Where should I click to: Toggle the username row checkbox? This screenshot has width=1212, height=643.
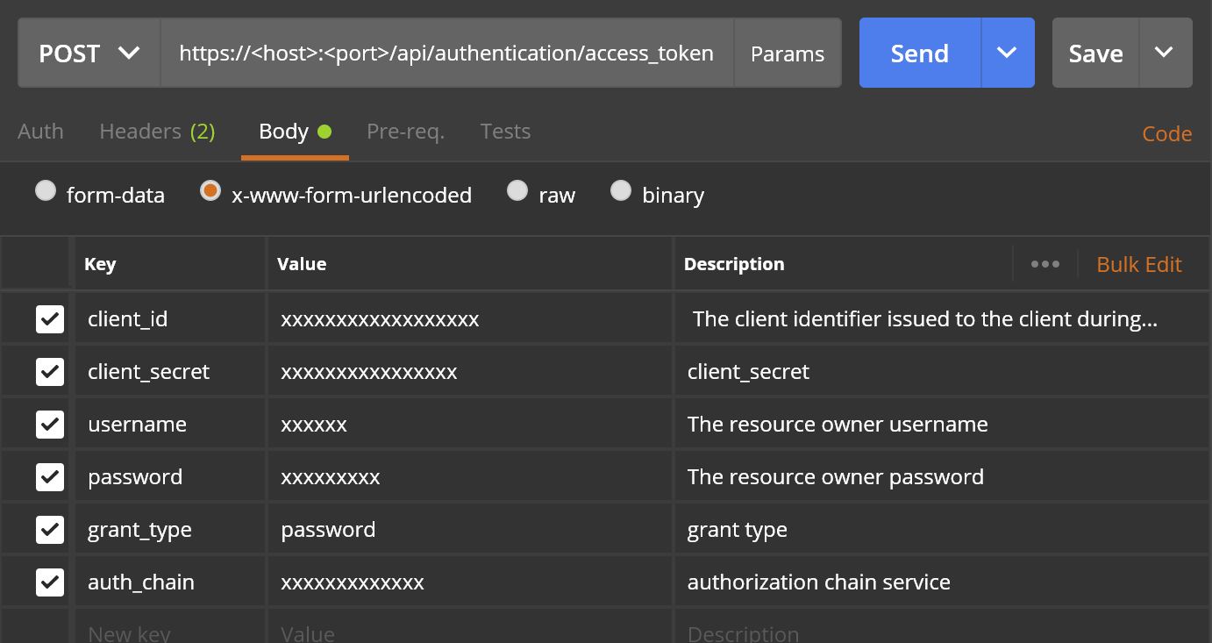click(x=50, y=424)
